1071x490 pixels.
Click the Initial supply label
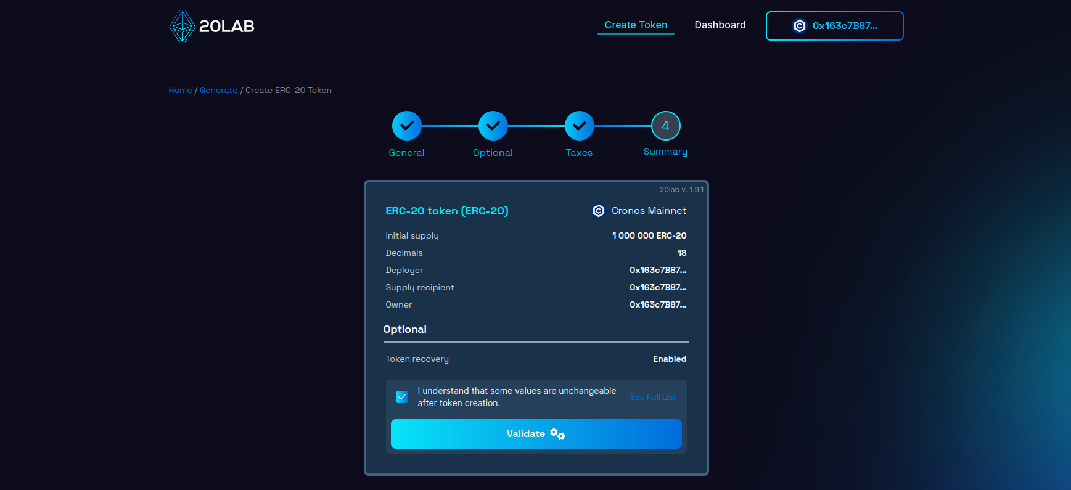(x=412, y=235)
